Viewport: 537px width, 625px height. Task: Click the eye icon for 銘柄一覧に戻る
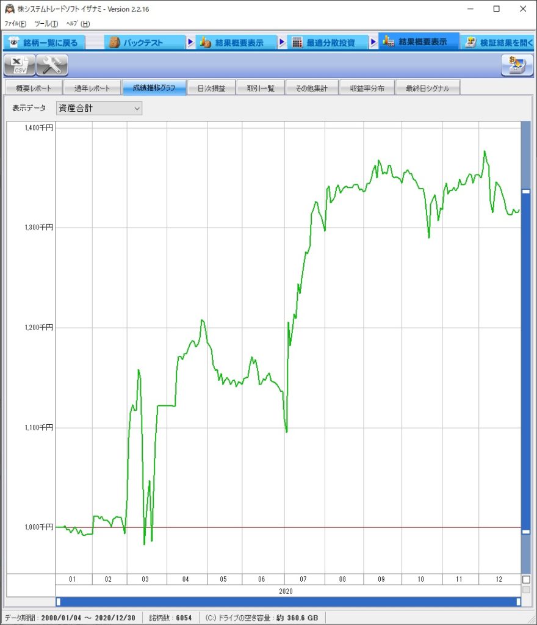click(14, 42)
